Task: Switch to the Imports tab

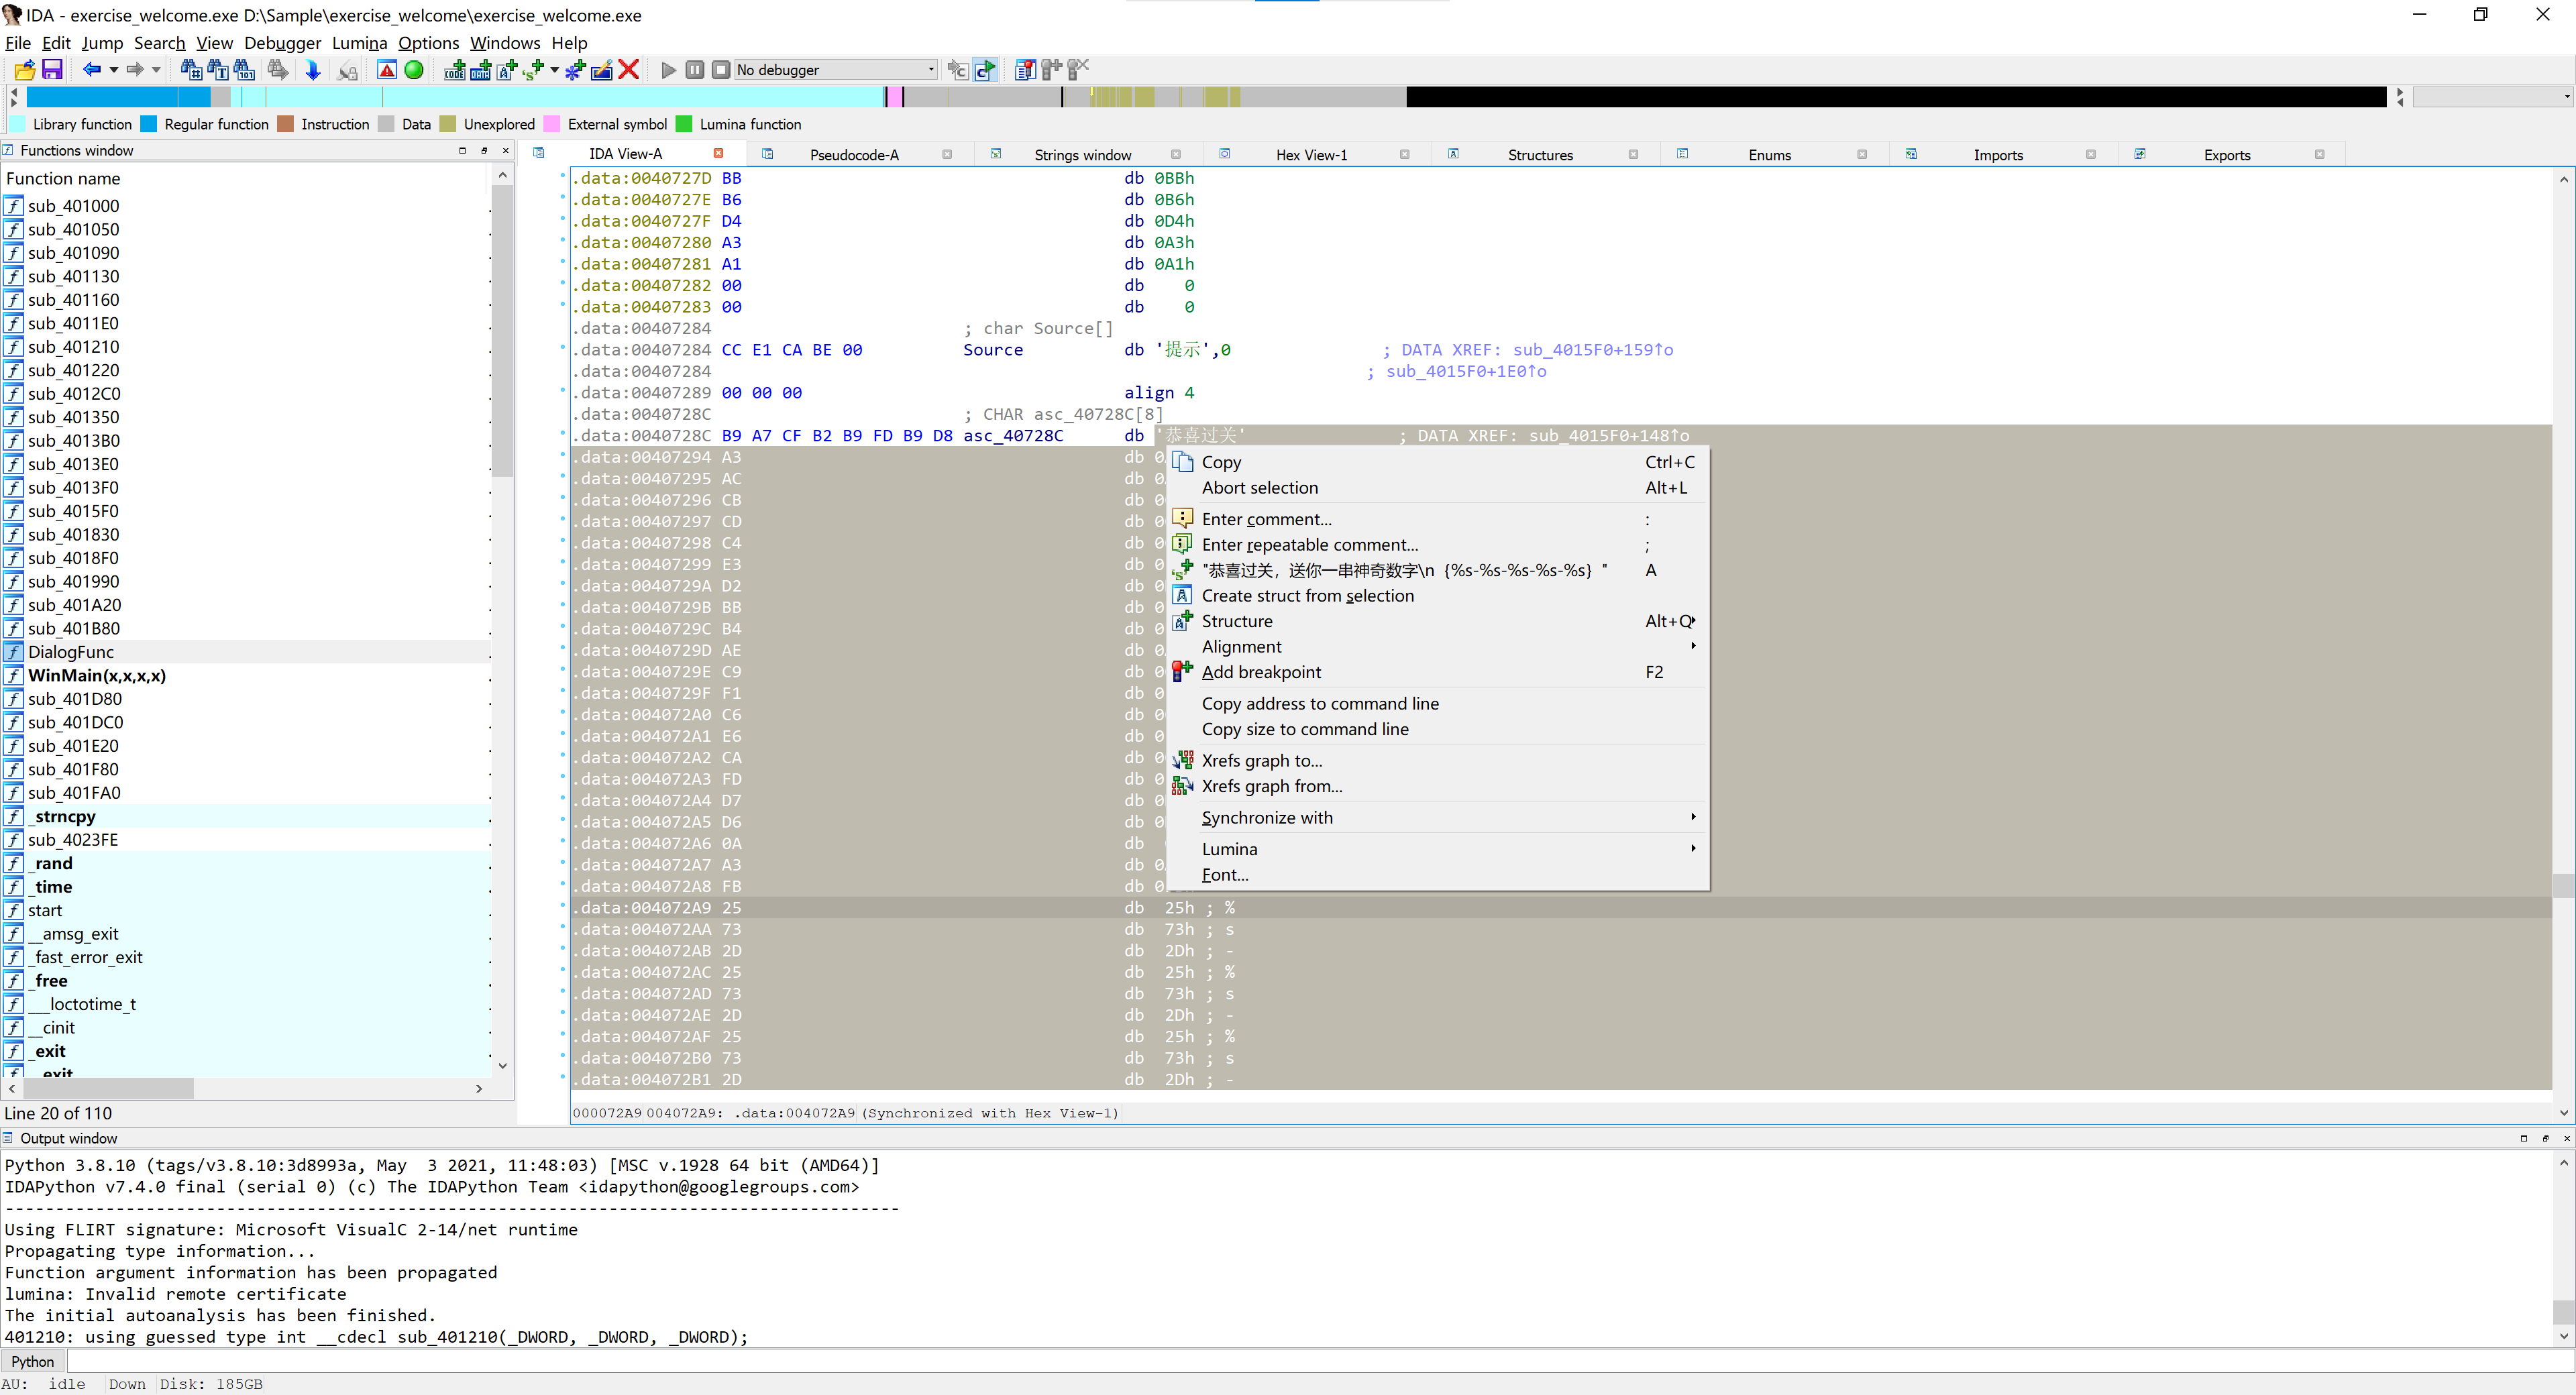Action: (1998, 154)
